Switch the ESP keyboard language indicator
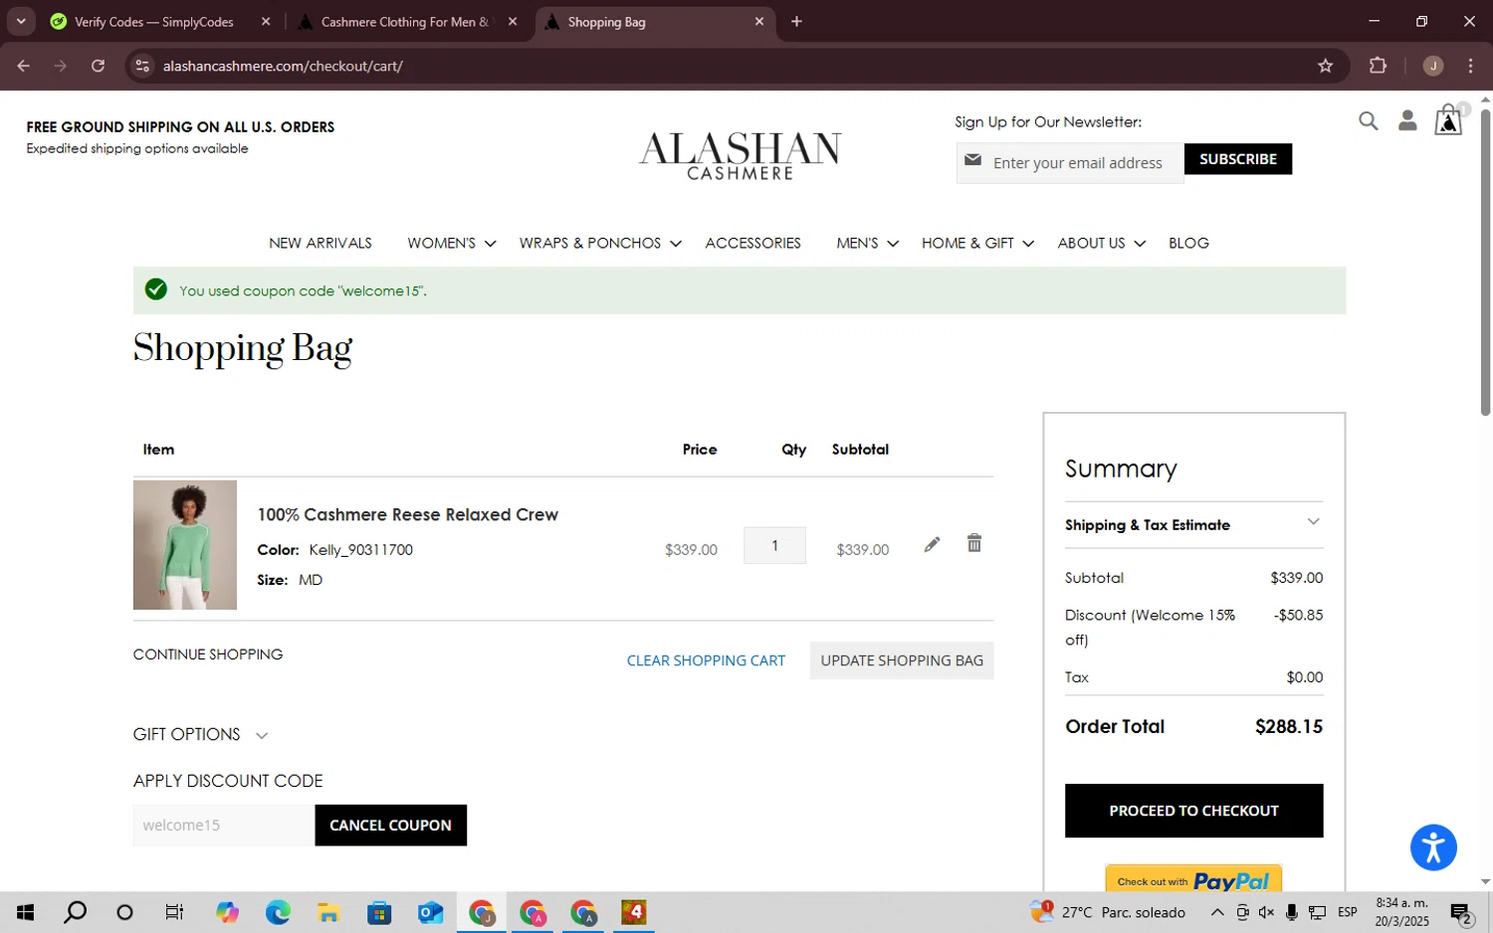 pos(1348,912)
